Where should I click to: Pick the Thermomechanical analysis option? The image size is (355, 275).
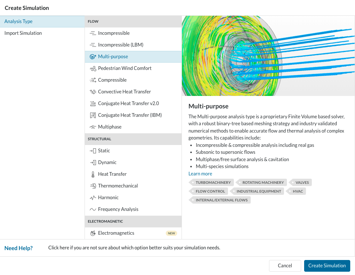point(118,186)
